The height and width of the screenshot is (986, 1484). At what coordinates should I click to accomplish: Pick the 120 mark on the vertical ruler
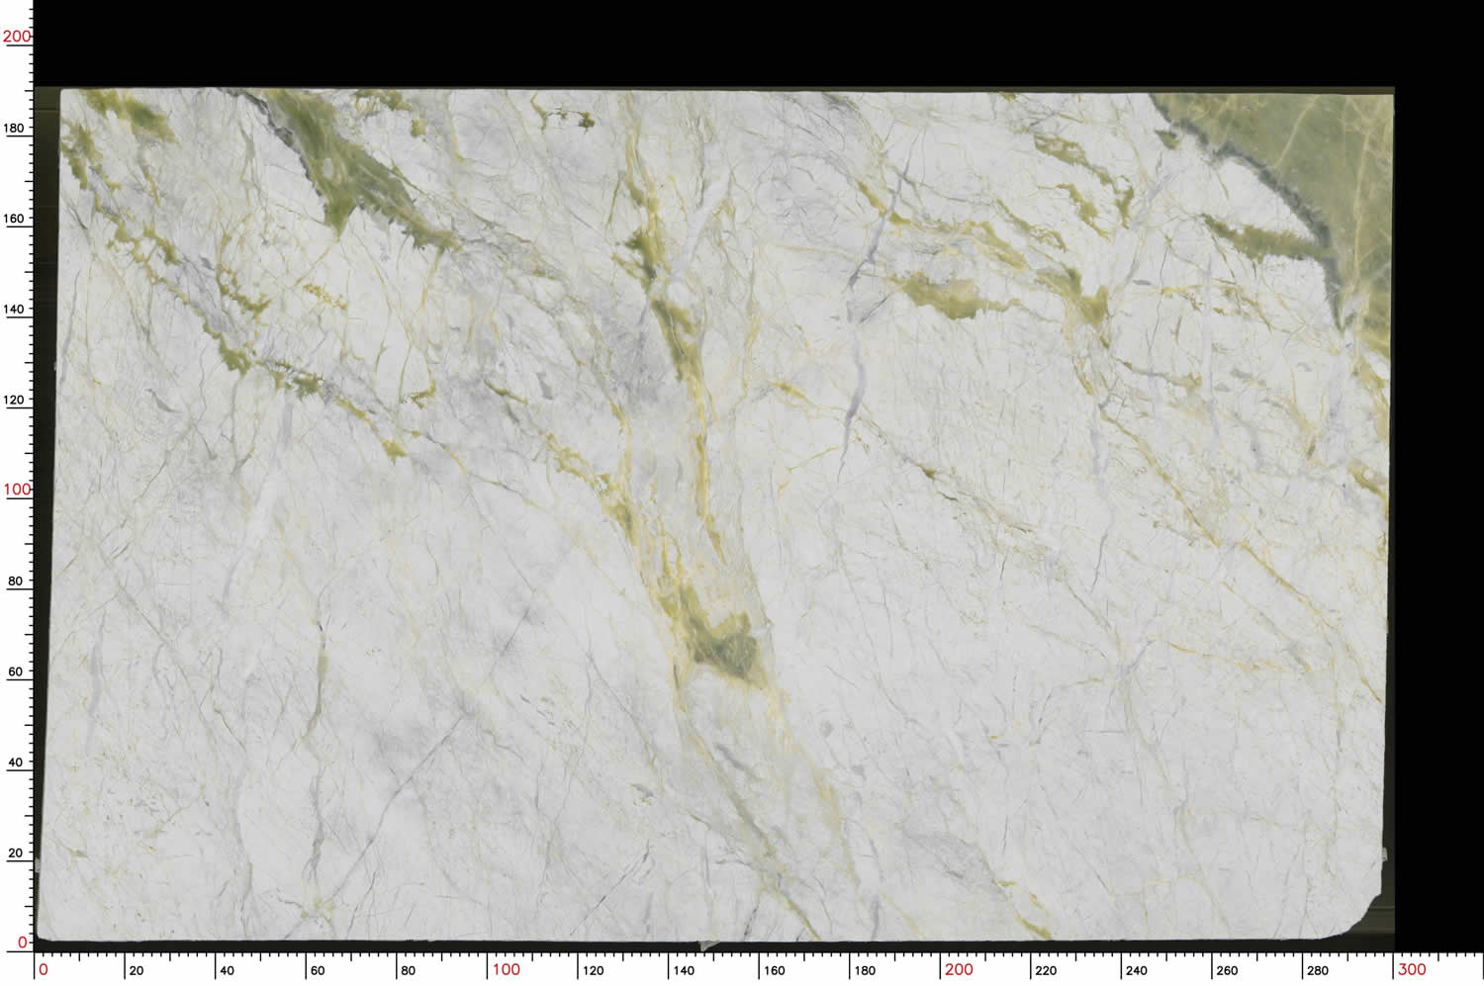point(14,400)
